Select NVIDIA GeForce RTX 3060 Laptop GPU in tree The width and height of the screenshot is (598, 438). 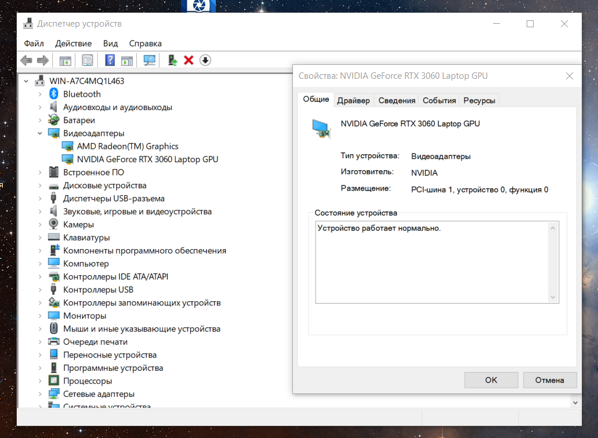tap(147, 159)
